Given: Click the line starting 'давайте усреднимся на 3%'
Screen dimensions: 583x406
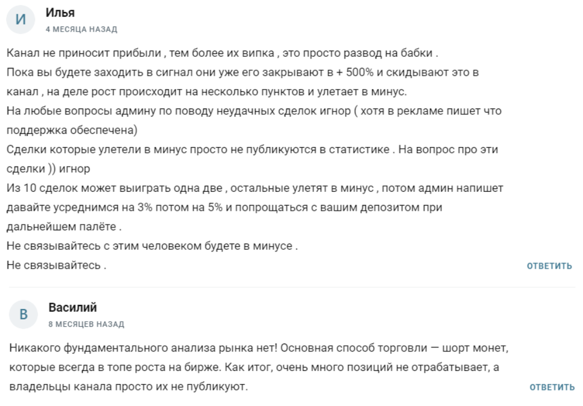Looking at the screenshot, I should click(x=224, y=207).
